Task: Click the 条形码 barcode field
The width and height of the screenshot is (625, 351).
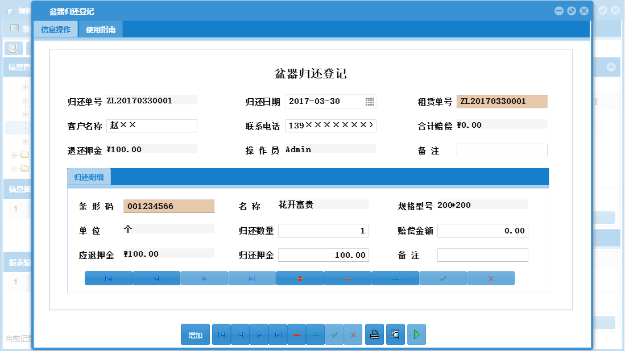Action: (168, 206)
